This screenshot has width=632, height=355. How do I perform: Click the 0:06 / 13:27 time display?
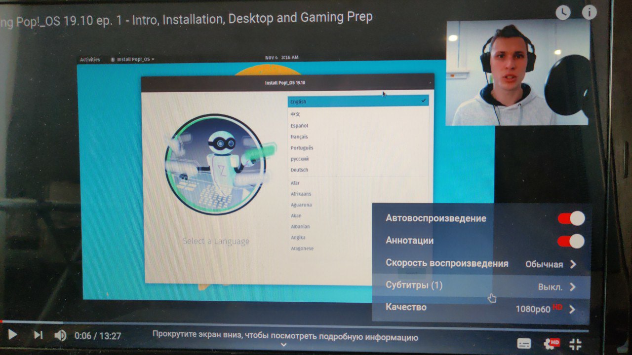pos(98,336)
